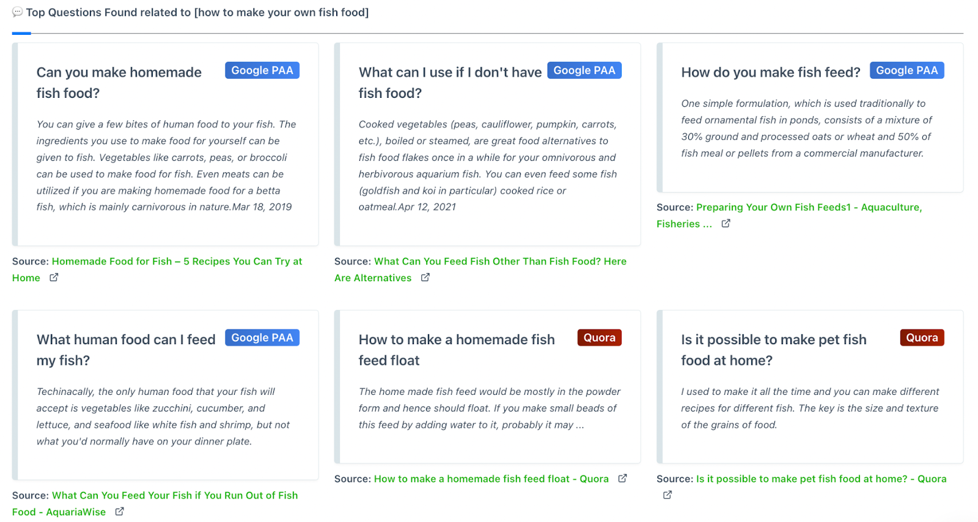The image size is (978, 522).
Task: Open the AquariaWise source link
Action: [174, 496]
